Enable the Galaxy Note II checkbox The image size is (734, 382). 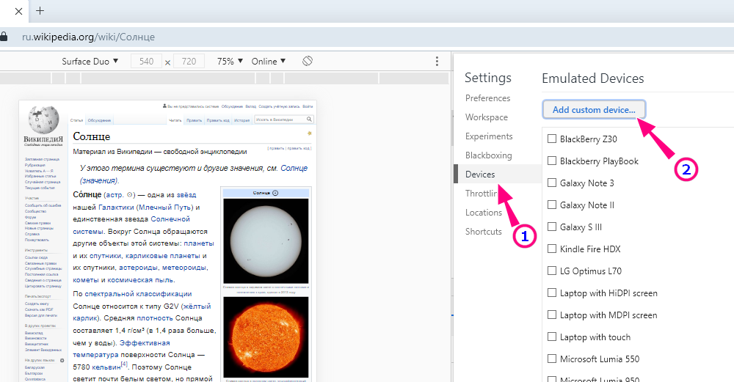552,205
